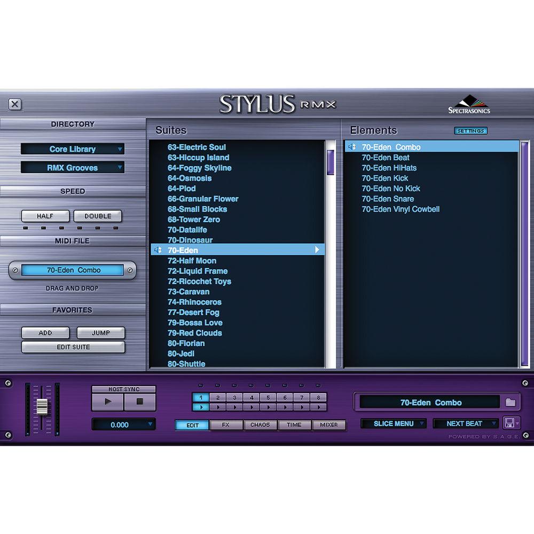The width and height of the screenshot is (534, 534).
Task: Open the Core Library dropdown
Action: (x=73, y=149)
